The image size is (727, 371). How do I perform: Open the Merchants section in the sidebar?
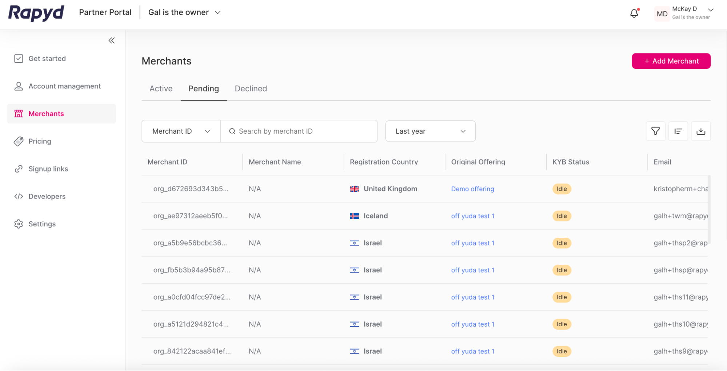pyautogui.click(x=46, y=114)
